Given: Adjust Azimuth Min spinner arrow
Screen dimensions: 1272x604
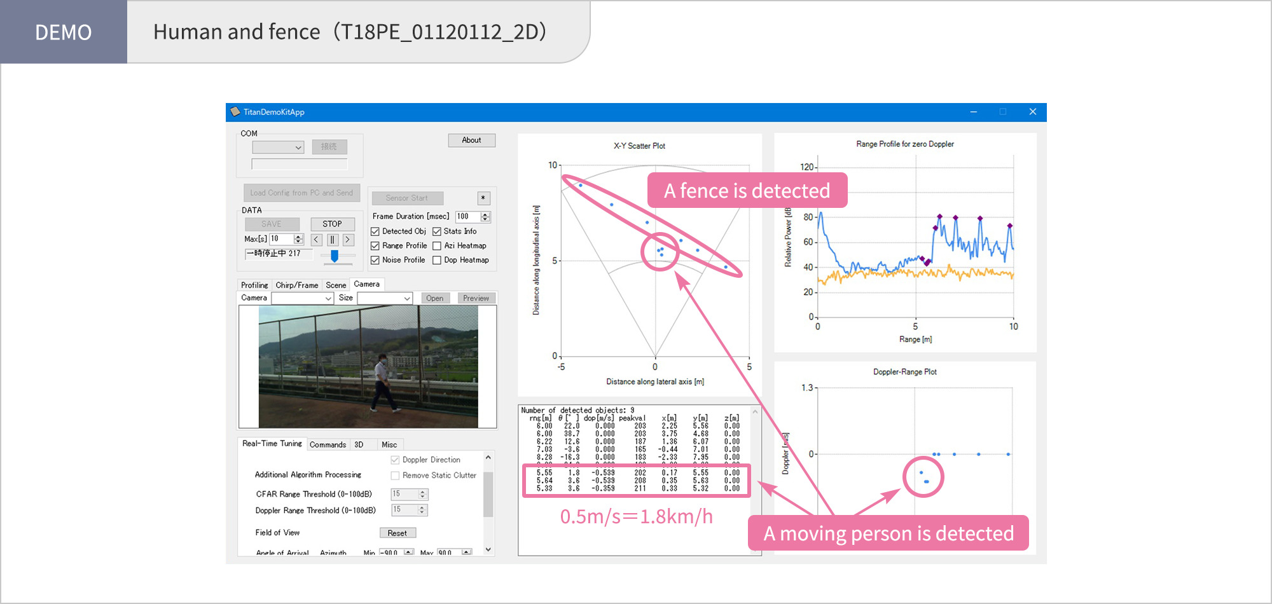Looking at the screenshot, I should [408, 552].
